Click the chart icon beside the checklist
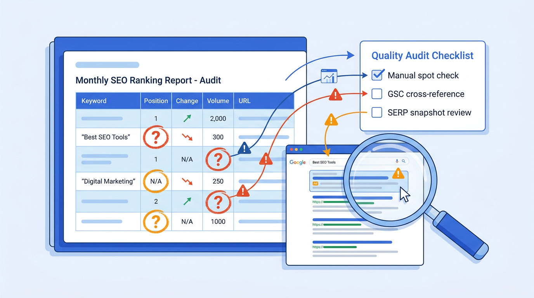534x298 pixels. coord(329,76)
